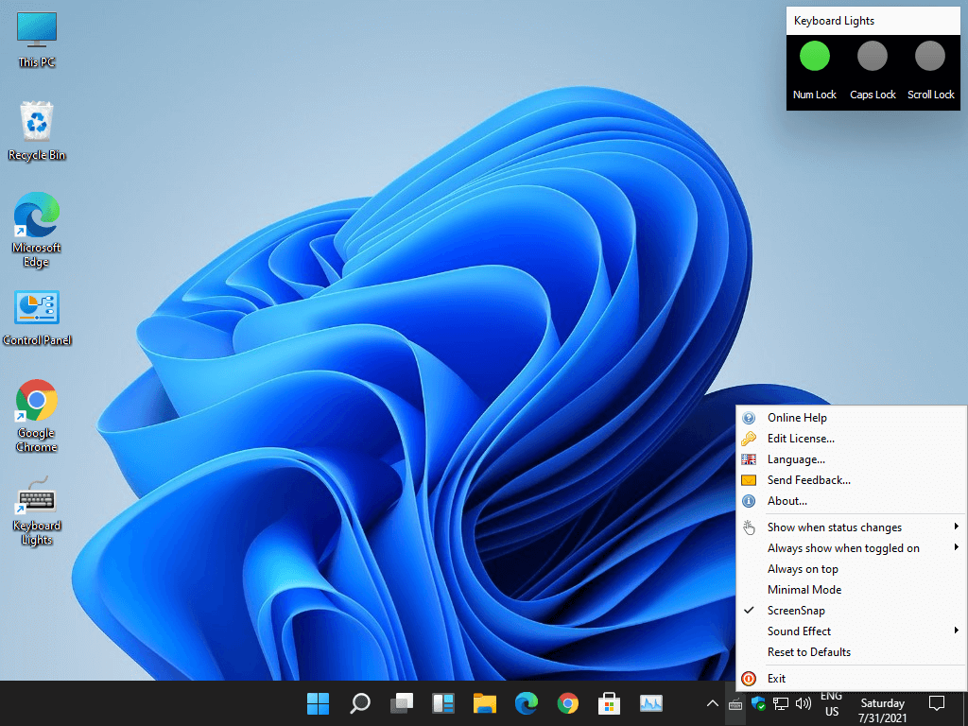The image size is (968, 726).
Task: Click the taskbar date and time display
Action: click(882, 709)
